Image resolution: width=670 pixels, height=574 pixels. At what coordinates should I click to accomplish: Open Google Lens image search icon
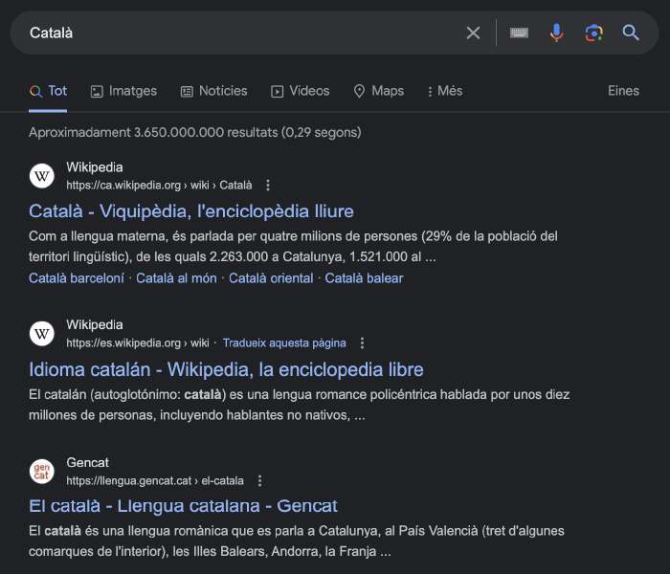click(594, 33)
